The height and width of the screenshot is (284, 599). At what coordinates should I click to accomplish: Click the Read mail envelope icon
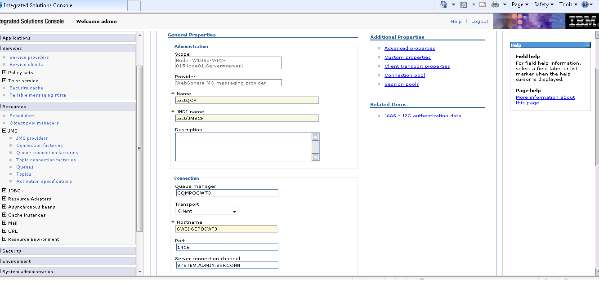tap(483, 4)
